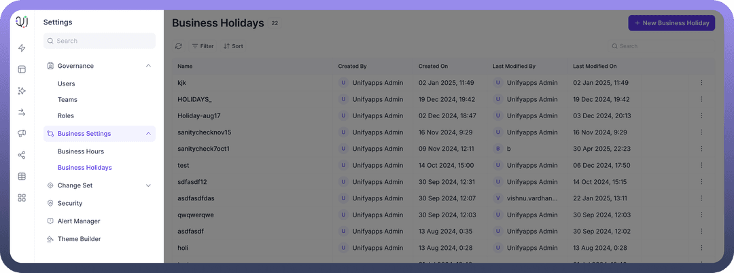Select the right-arrows icon in left rail

point(22,112)
